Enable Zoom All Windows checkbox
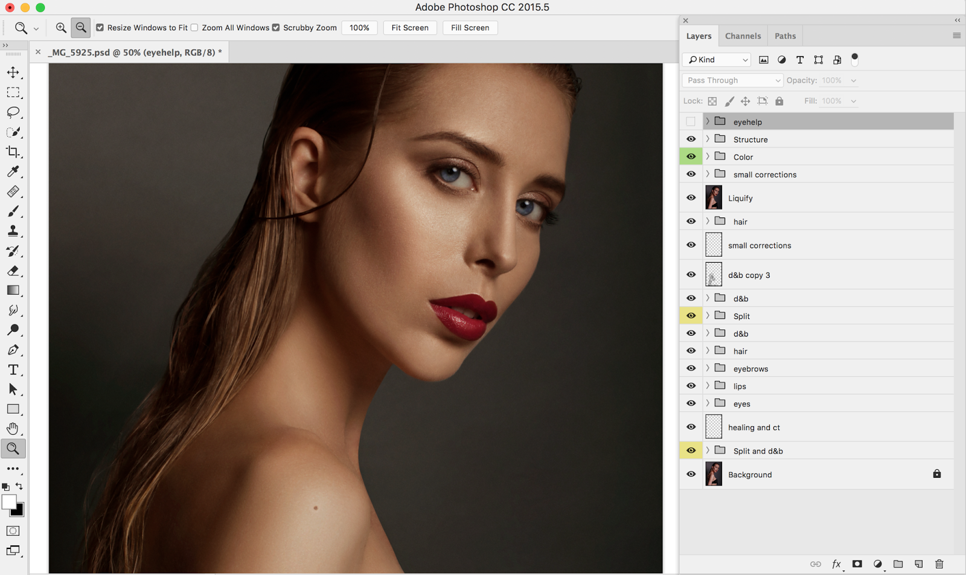This screenshot has width=966, height=575. pyautogui.click(x=194, y=28)
